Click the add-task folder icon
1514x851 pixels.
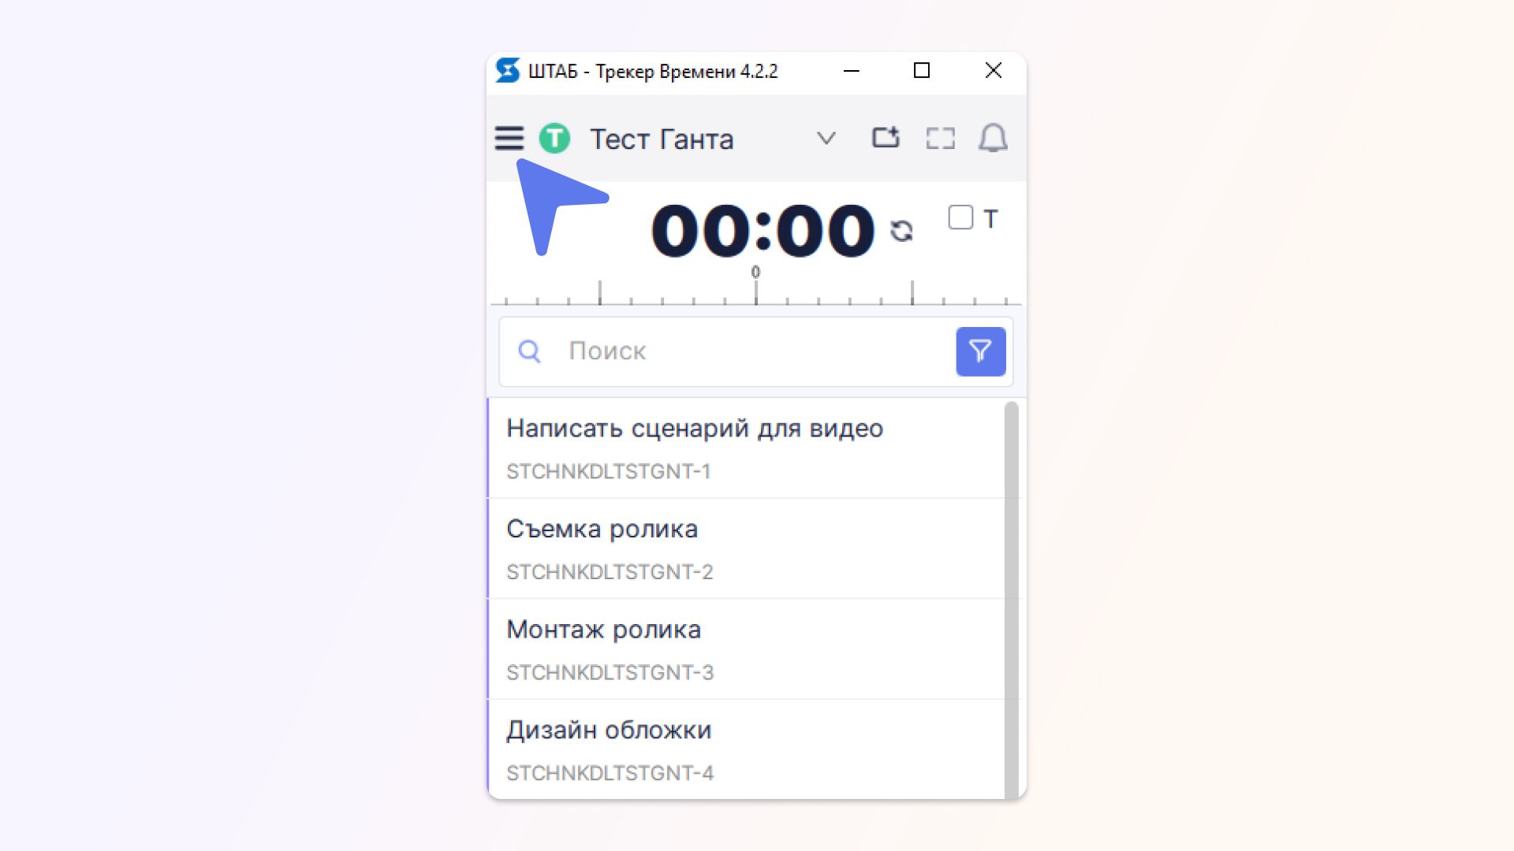886,137
